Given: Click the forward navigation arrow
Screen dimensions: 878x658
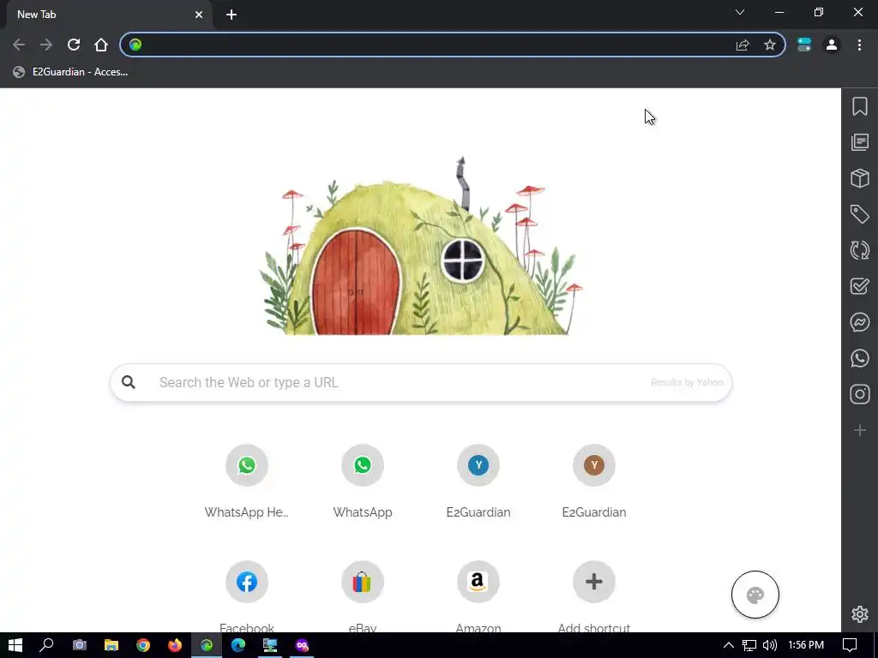Looking at the screenshot, I should click(x=46, y=45).
